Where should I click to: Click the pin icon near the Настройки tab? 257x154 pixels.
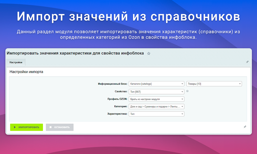(x=247, y=62)
